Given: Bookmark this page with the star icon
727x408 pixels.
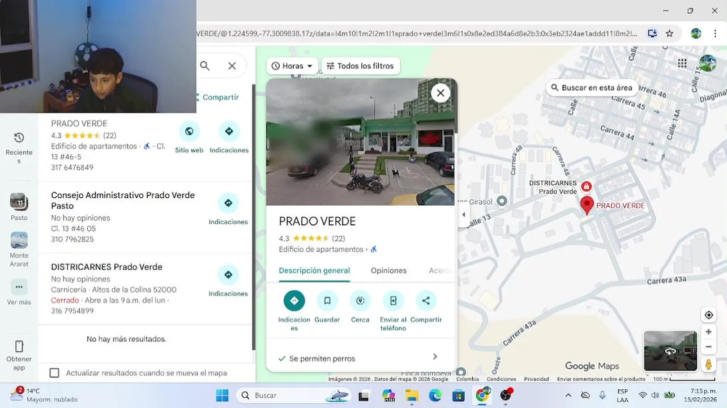Looking at the screenshot, I should (670, 33).
